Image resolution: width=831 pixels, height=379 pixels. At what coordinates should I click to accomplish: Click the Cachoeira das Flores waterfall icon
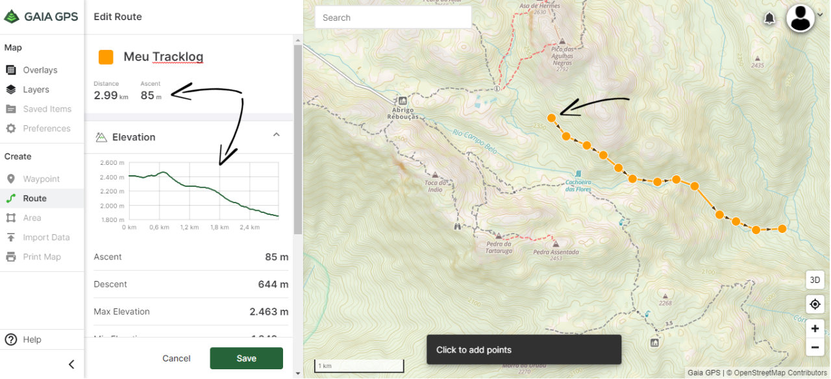pyautogui.click(x=578, y=174)
